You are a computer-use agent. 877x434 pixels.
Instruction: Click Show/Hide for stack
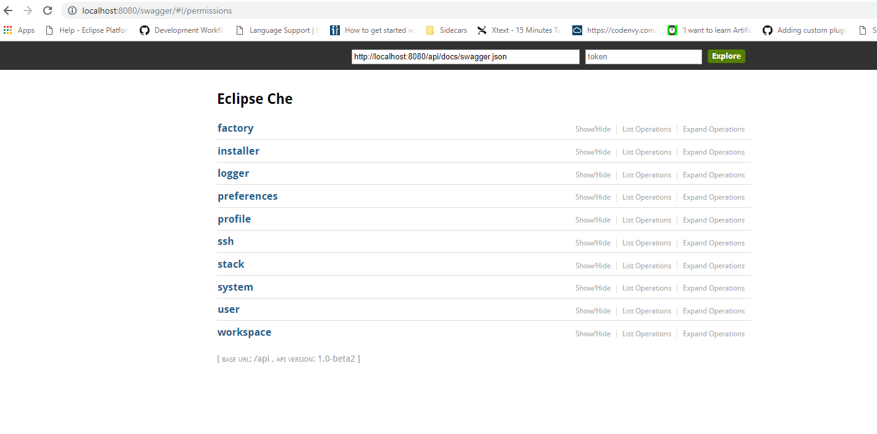593,266
